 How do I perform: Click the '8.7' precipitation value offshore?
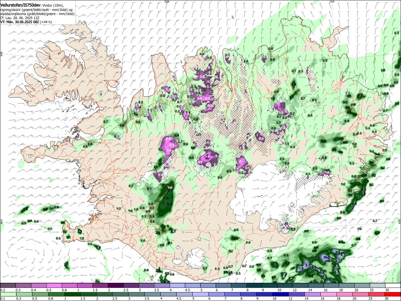(338, 261)
